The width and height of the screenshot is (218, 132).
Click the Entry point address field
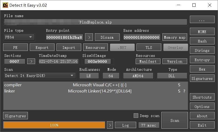64,37
